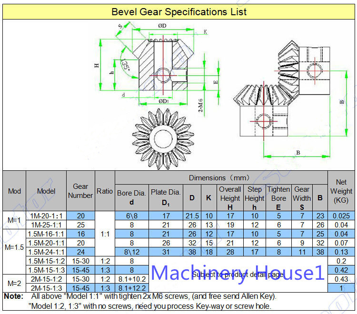357x314 pixels.
Task: Click the note about M6 screws
Action: (x=154, y=296)
